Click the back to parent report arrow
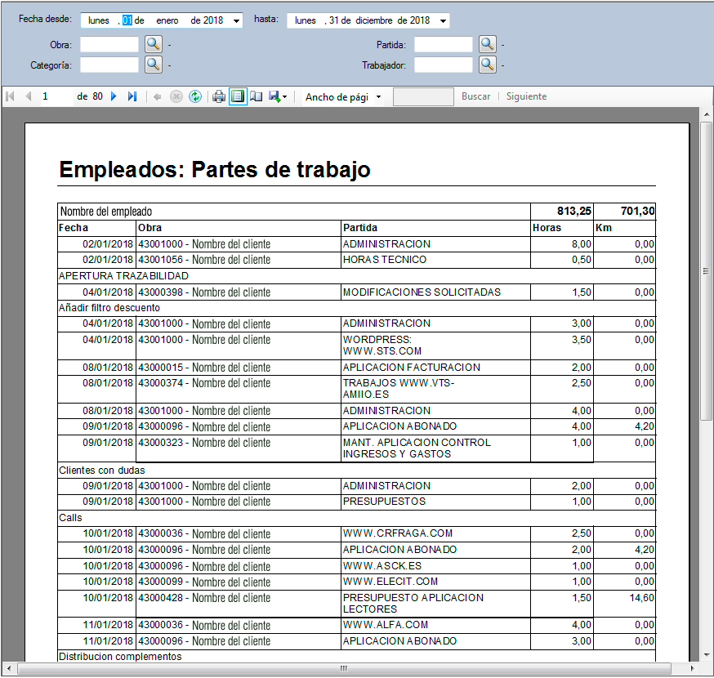714x678 pixels. pyautogui.click(x=158, y=96)
